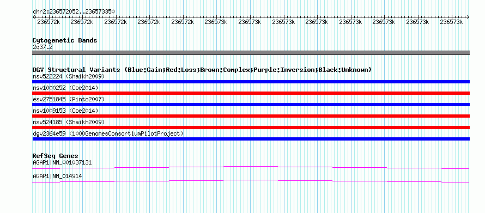
Task: Select the nsv522224 (Shaikh2009) label
Action: [69, 76]
